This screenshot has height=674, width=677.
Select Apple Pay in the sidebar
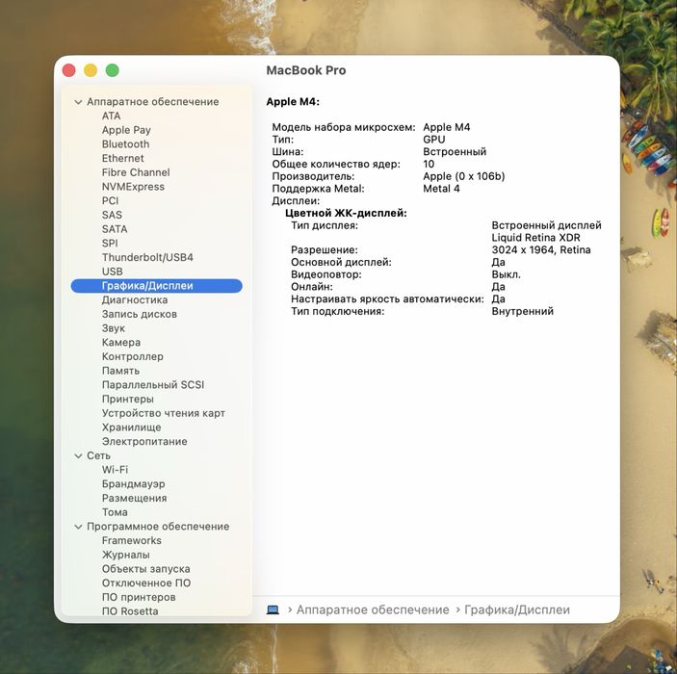(x=126, y=130)
